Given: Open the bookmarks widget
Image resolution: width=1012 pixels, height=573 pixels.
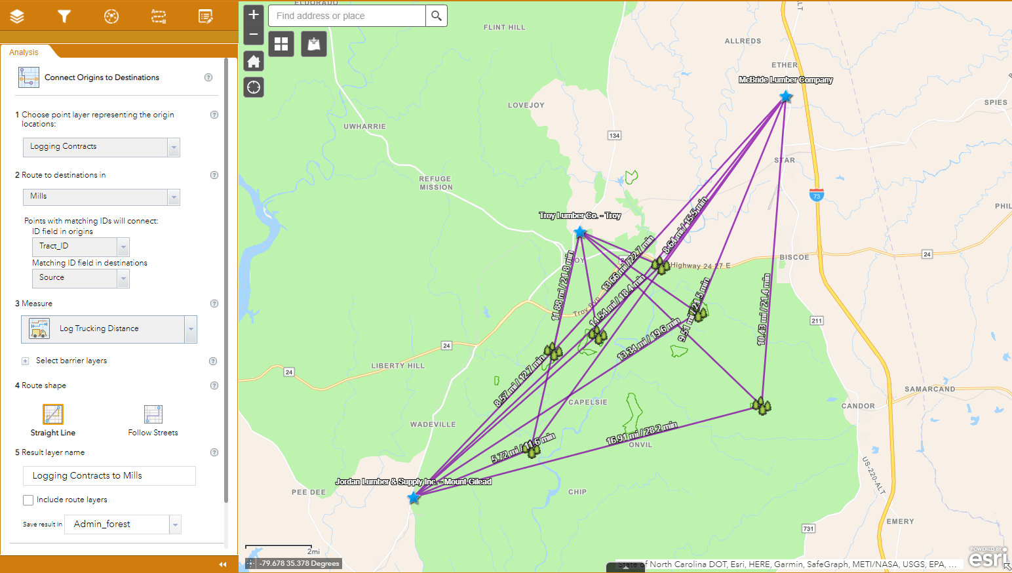Looking at the screenshot, I should click(314, 44).
